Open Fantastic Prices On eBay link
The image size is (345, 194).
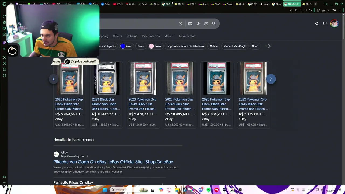pos(73,183)
